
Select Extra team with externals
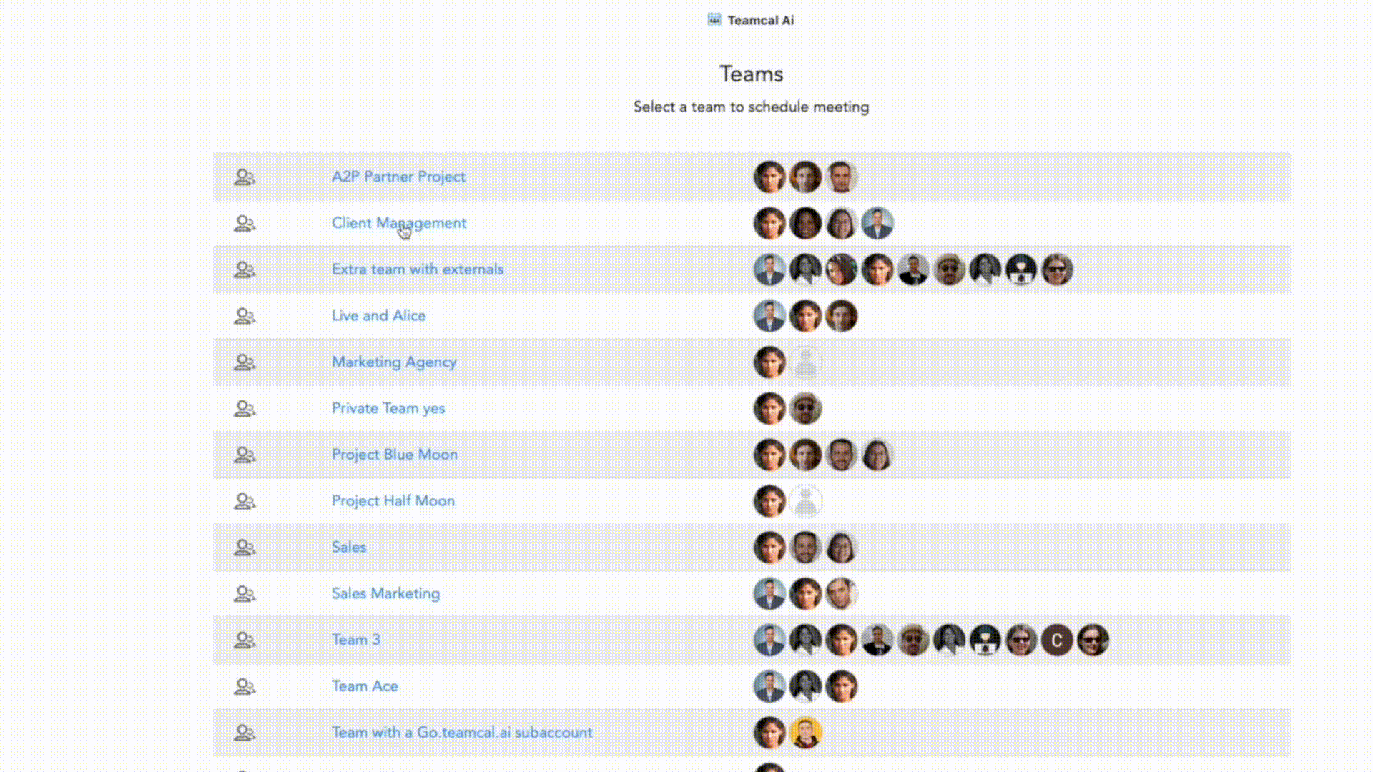pos(417,269)
